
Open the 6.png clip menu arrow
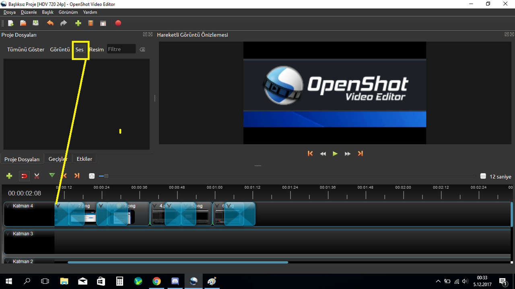click(217, 206)
